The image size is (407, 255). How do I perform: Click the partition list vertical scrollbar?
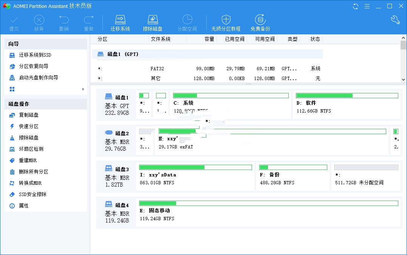(x=403, y=60)
